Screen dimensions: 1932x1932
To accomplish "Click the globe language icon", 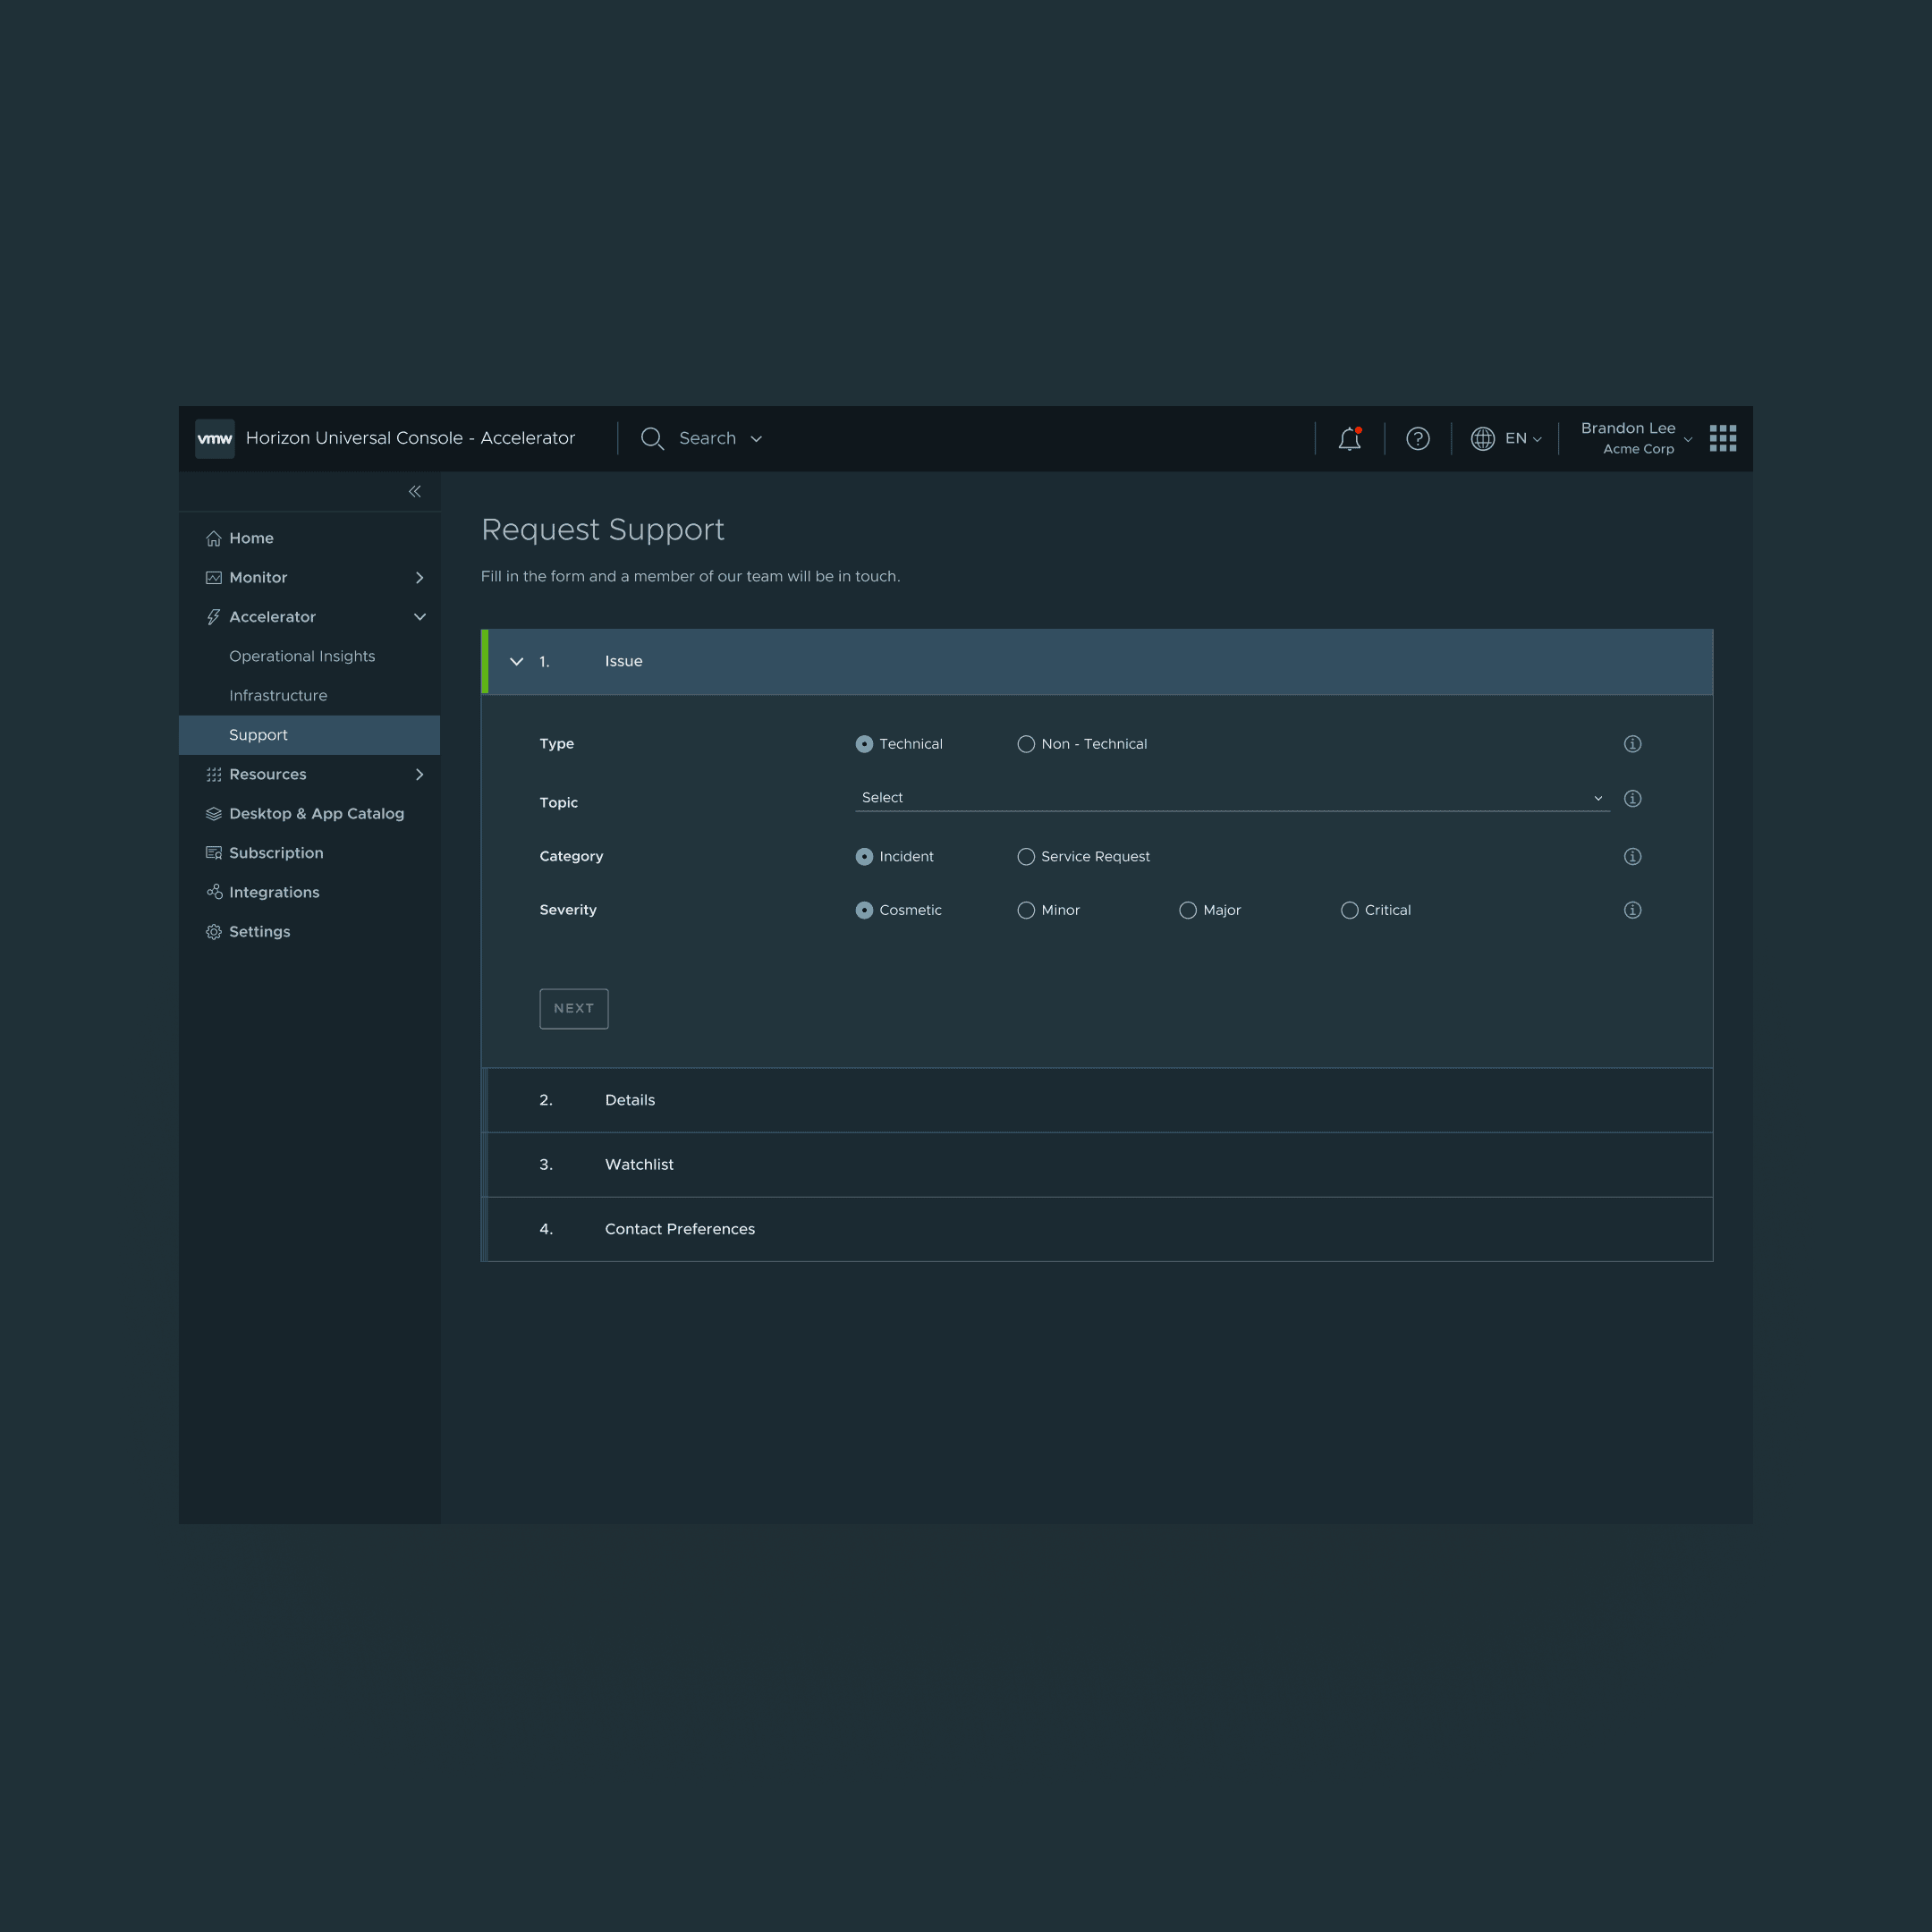I will point(1483,438).
